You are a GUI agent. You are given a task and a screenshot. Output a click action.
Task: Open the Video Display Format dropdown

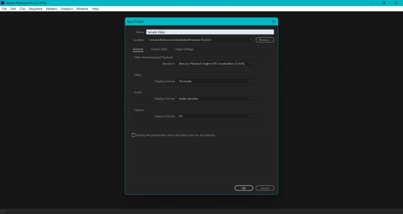(x=214, y=81)
